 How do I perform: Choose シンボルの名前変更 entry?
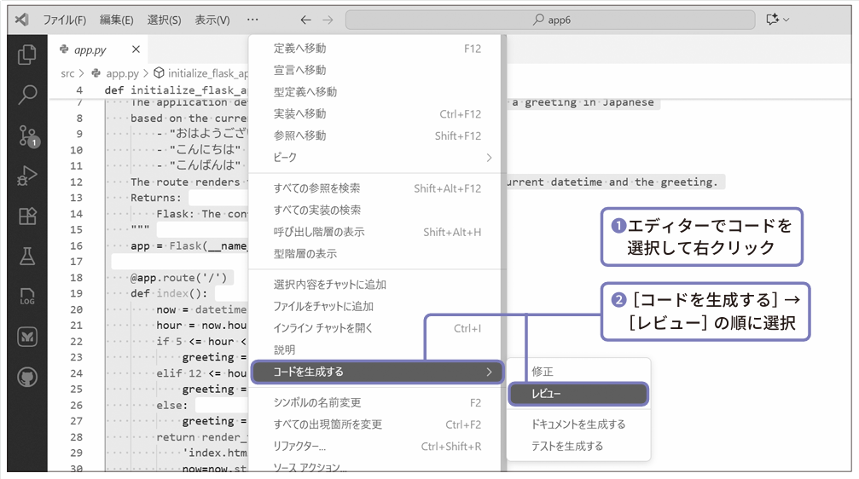coord(377,403)
